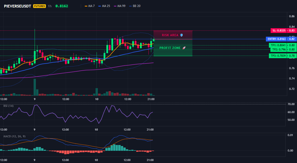Viewport: 297px width, 163px height.
Task: Click the 0.72 price axis value
Action: [x=292, y=89]
